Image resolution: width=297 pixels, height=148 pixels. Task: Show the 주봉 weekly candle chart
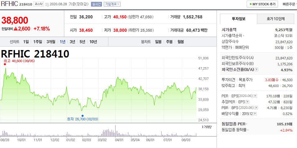tap(169, 42)
